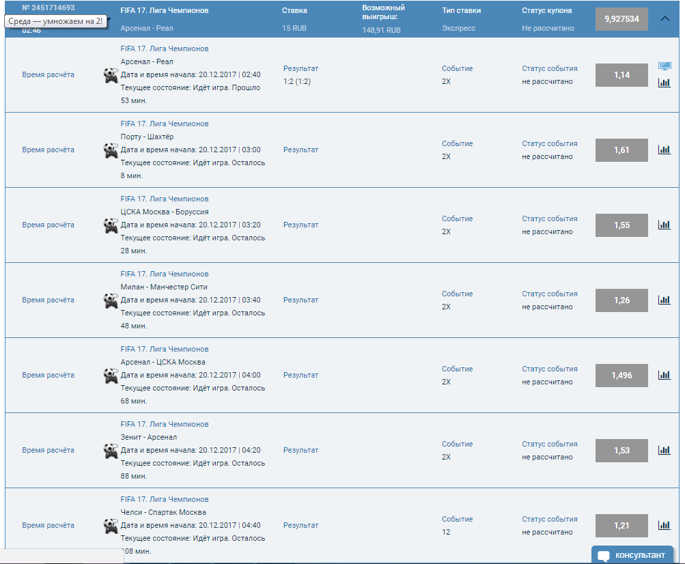685x564 pixels.
Task: Click the total odds 9,927534 box
Action: 621,19
